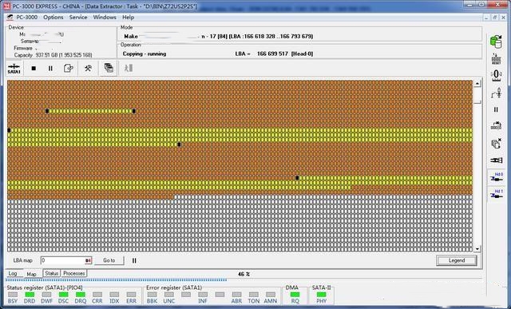Image resolution: width=511 pixels, height=309 pixels.
Task: Switch to the Processes tab
Action: [74, 274]
